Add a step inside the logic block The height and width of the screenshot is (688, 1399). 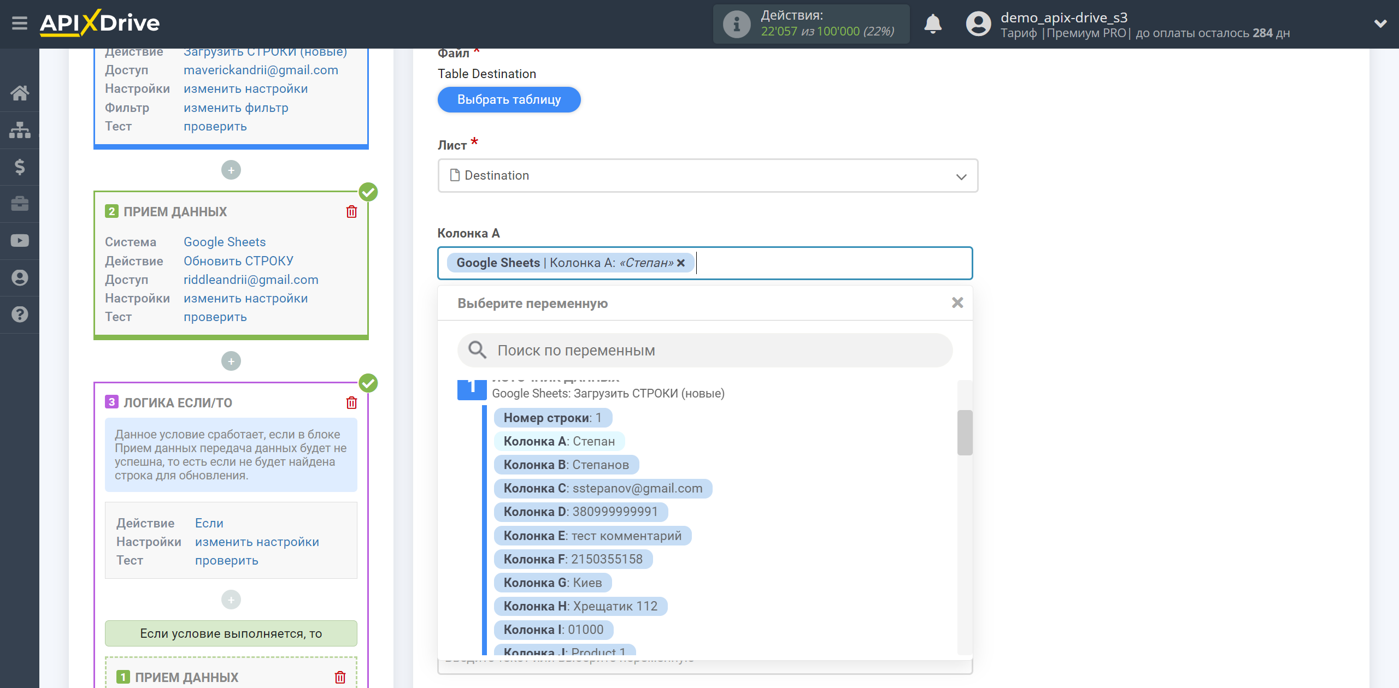pos(231,600)
